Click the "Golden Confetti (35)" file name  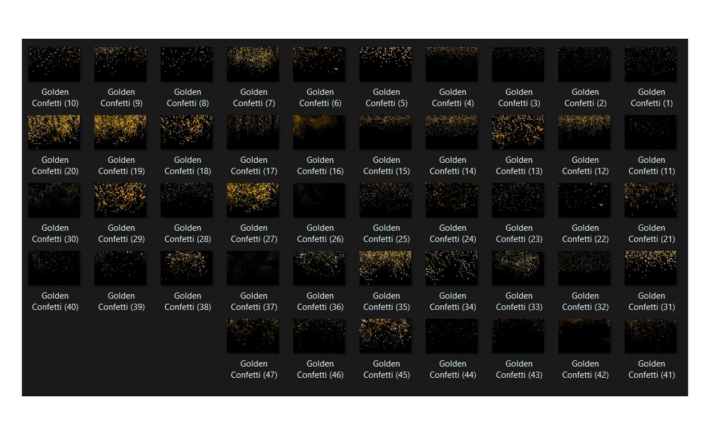pyautogui.click(x=386, y=301)
